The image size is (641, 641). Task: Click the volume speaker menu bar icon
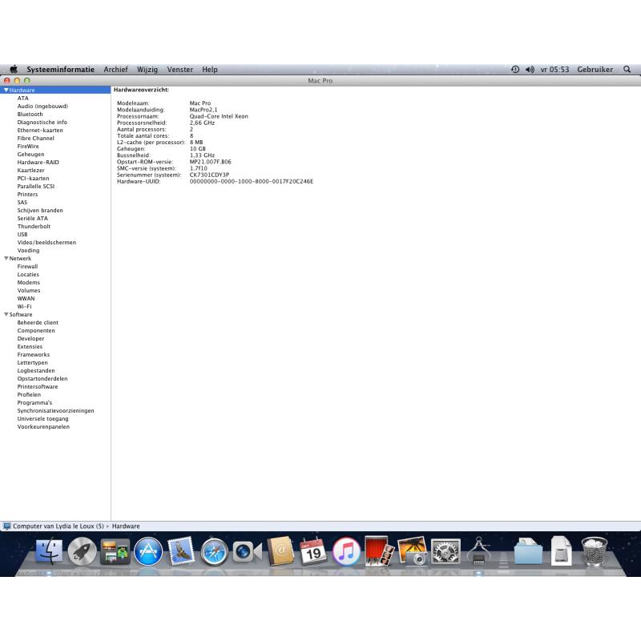(530, 70)
